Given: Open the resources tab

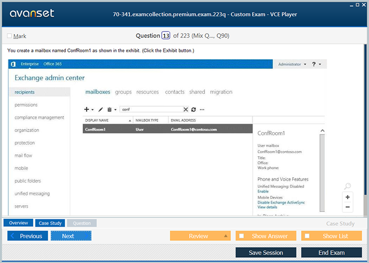Looking at the screenshot, I should click(147, 92).
